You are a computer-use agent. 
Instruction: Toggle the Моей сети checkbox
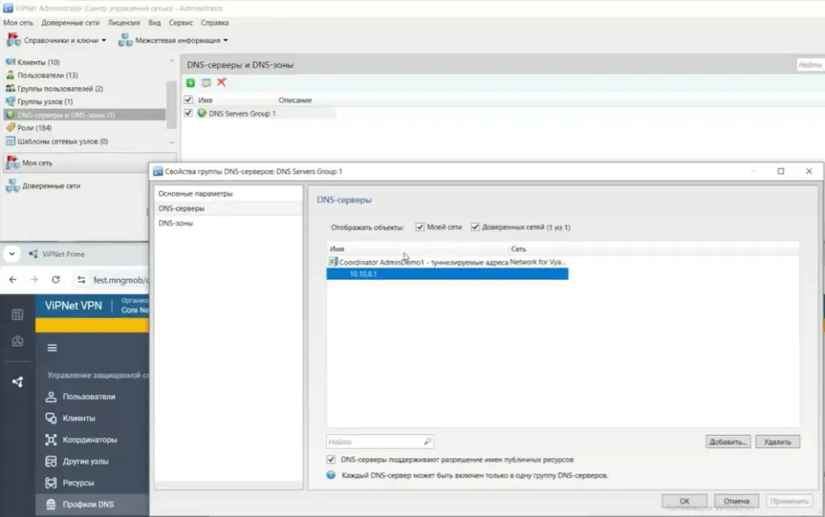(420, 227)
